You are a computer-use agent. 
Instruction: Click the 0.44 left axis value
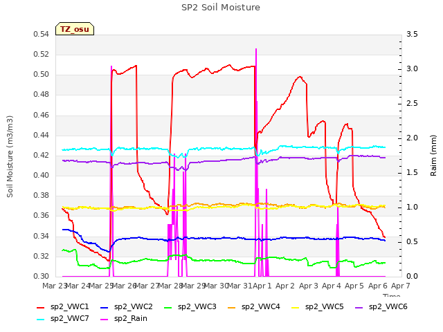42,136
